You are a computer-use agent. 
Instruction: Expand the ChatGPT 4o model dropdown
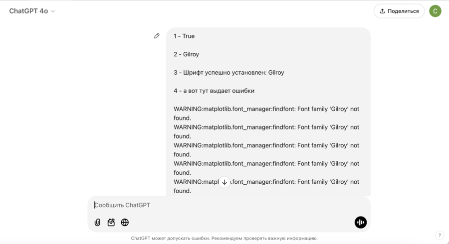32,11
